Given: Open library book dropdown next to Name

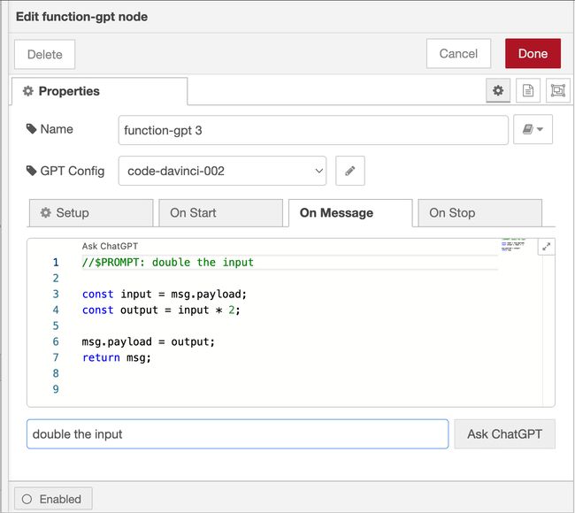Looking at the screenshot, I should click(x=533, y=129).
